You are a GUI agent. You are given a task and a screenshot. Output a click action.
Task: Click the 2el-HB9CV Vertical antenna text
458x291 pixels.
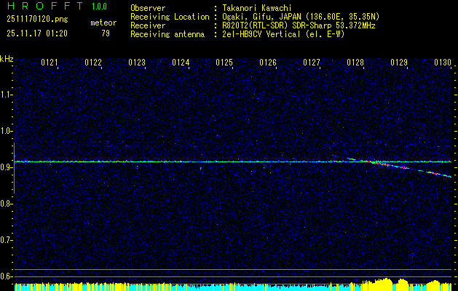tap(283, 34)
